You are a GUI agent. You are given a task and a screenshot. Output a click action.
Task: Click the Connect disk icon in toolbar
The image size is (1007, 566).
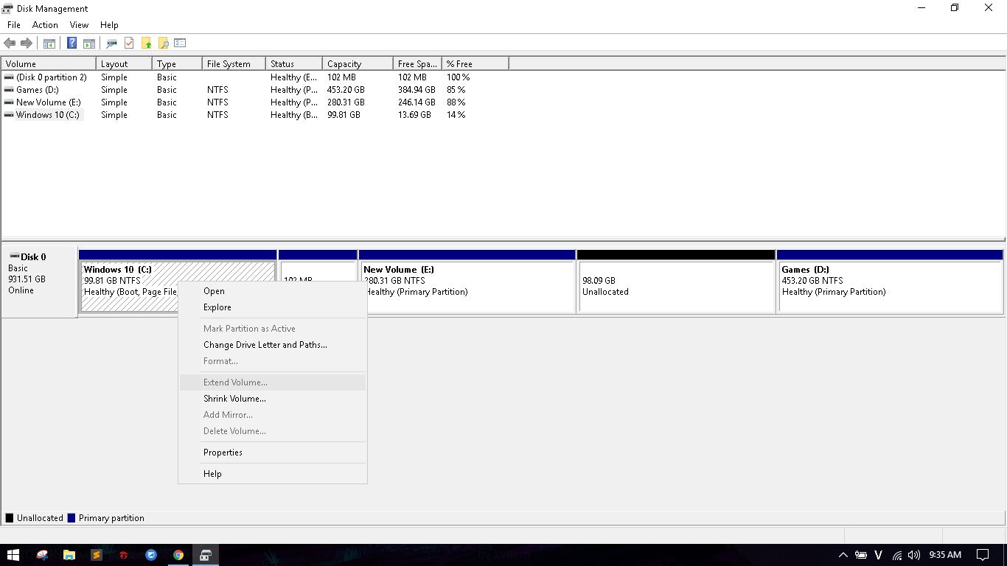pyautogui.click(x=111, y=43)
